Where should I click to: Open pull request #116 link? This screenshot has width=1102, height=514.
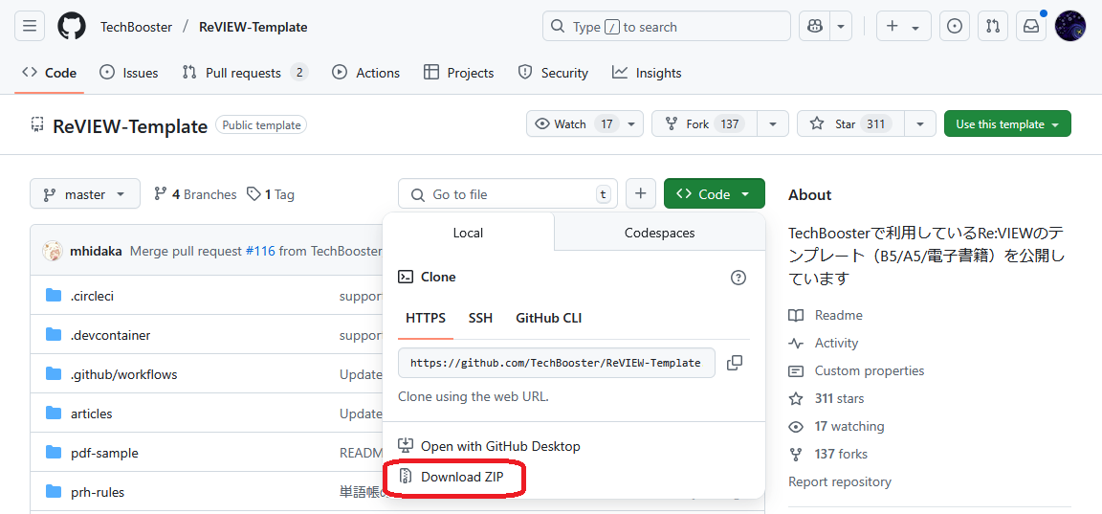coord(261,251)
